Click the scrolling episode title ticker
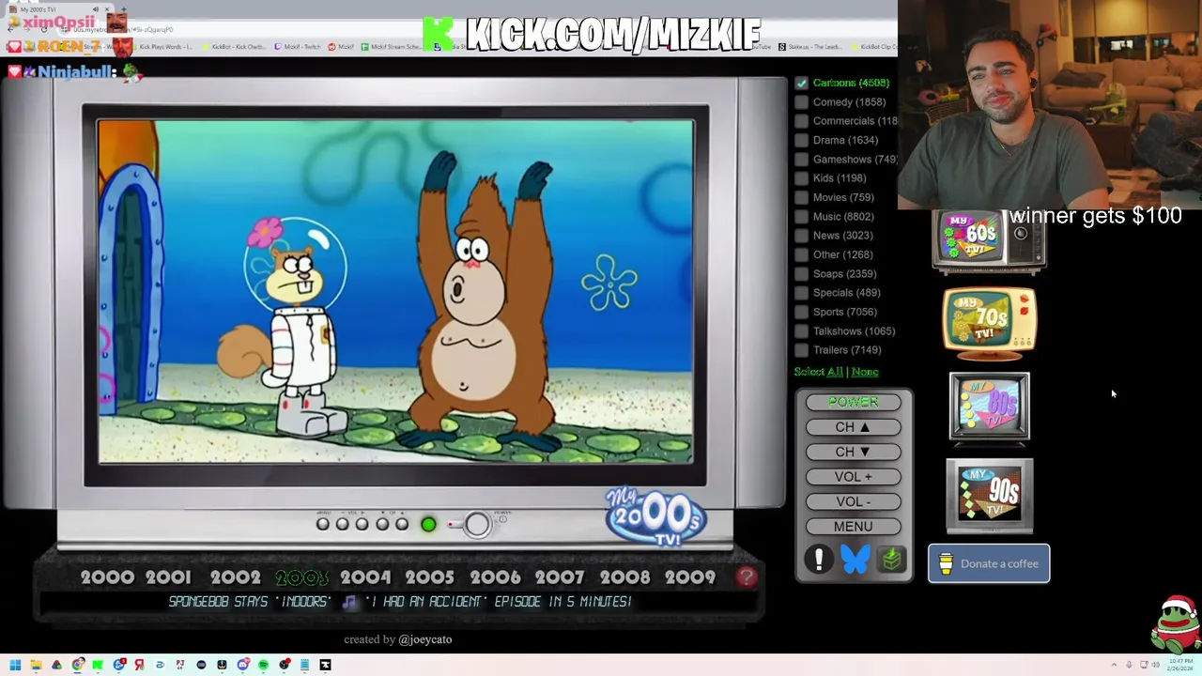The height and width of the screenshot is (676, 1202). pos(400,602)
